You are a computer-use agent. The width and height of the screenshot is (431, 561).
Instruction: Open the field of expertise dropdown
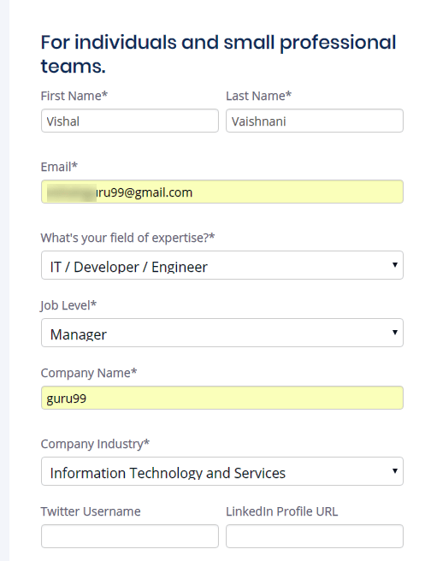pyautogui.click(x=222, y=265)
